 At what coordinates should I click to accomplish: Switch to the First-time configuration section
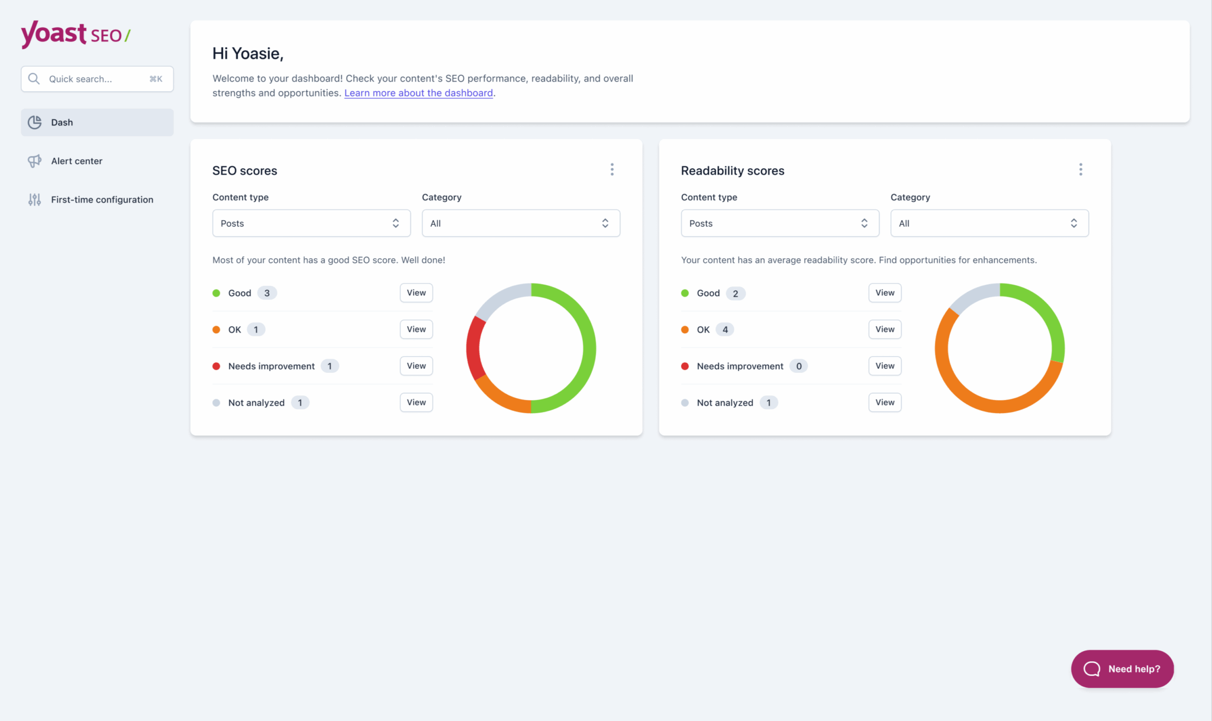tap(101, 199)
